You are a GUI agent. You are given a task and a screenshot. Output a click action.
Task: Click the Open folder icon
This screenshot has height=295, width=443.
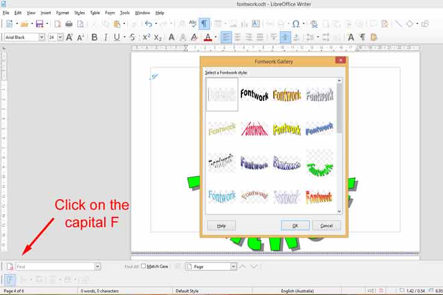[x=25, y=24]
